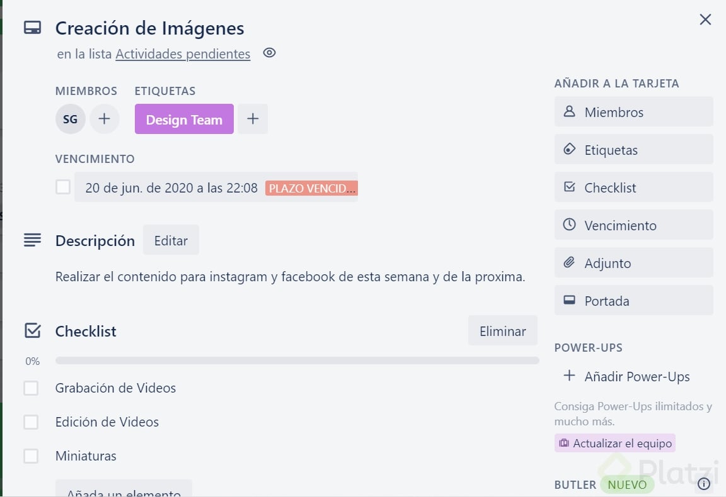The width and height of the screenshot is (726, 497).
Task: Click the Añada un elemento button
Action: tap(124, 489)
